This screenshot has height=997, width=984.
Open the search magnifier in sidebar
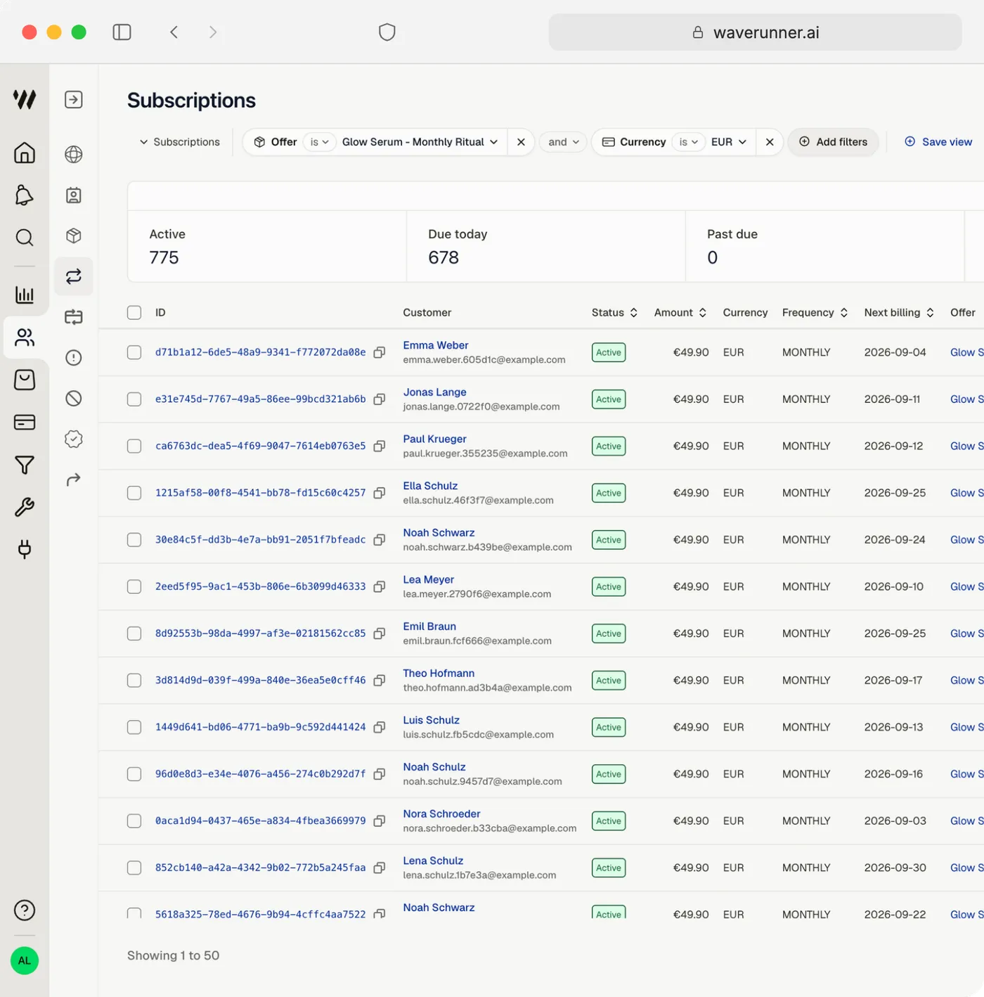(25, 238)
